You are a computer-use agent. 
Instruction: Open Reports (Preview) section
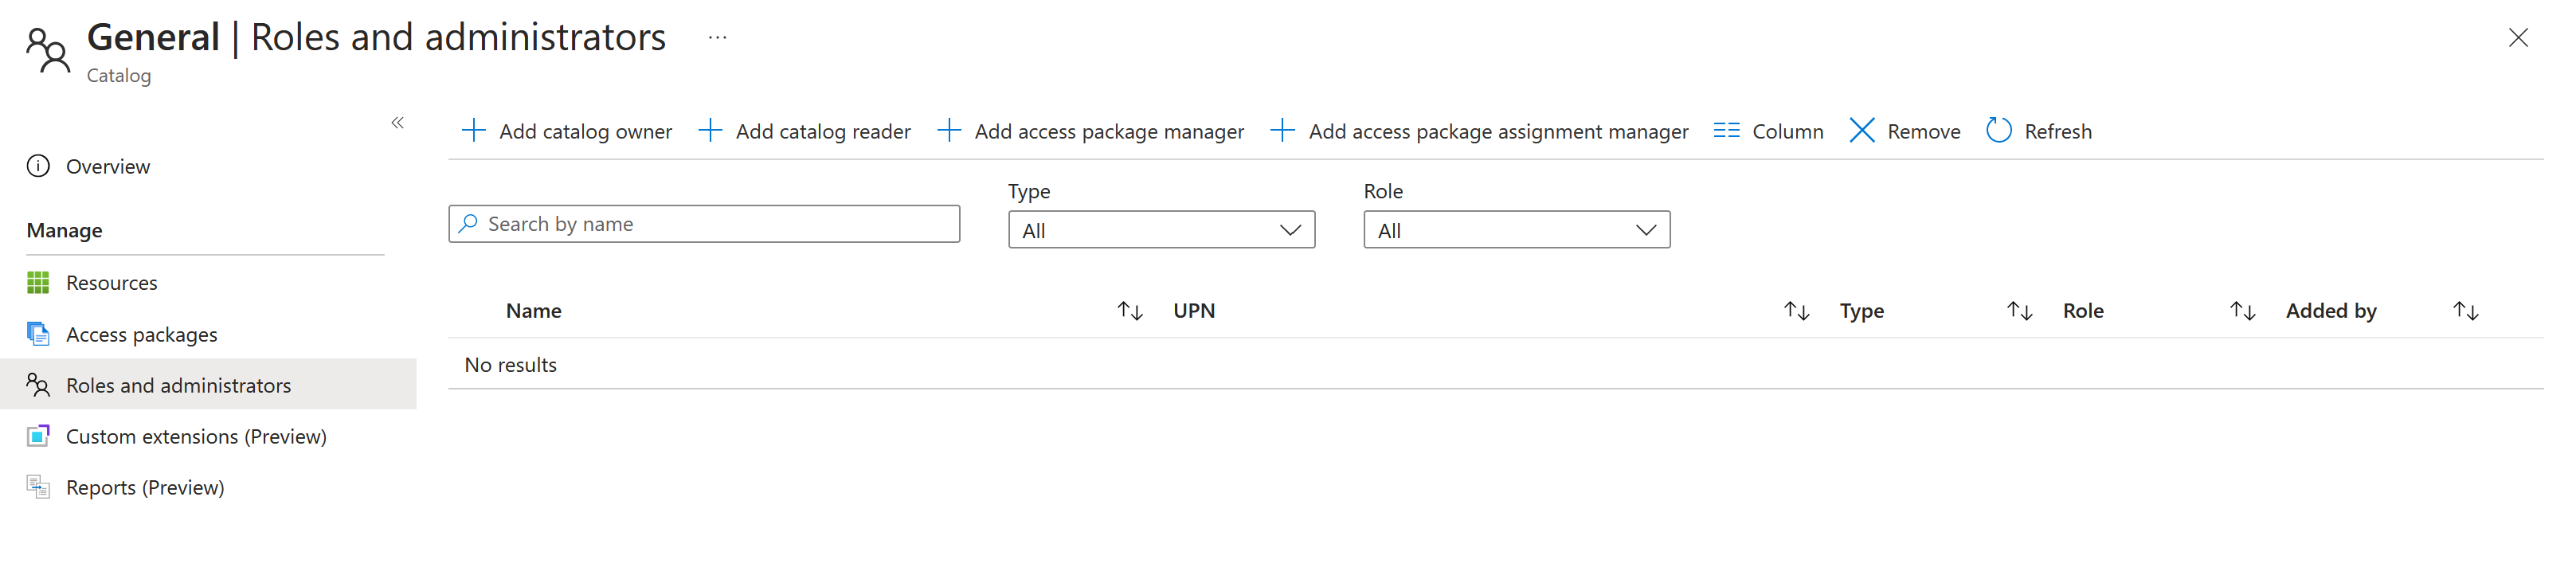[145, 487]
